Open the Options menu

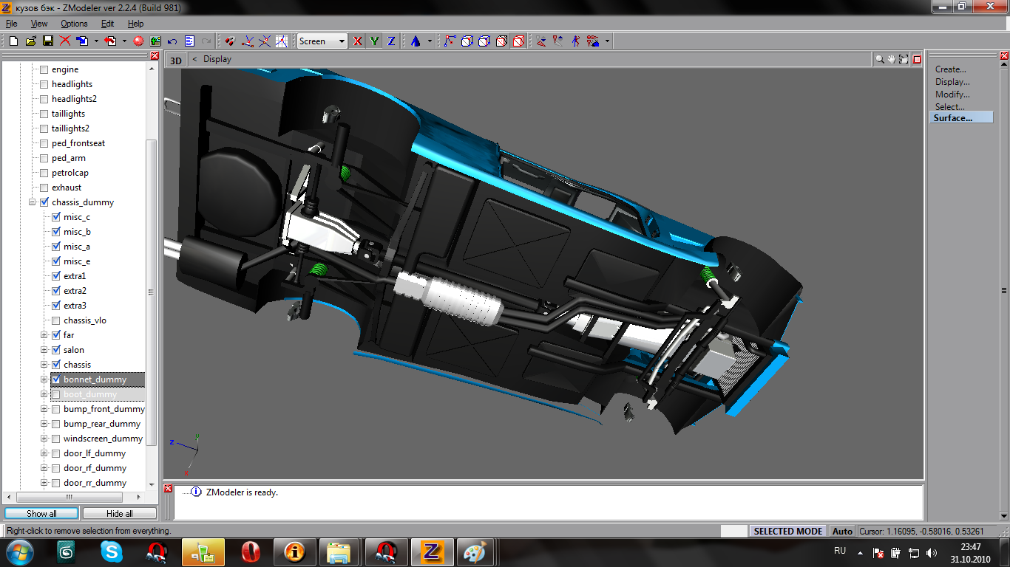[x=74, y=24]
